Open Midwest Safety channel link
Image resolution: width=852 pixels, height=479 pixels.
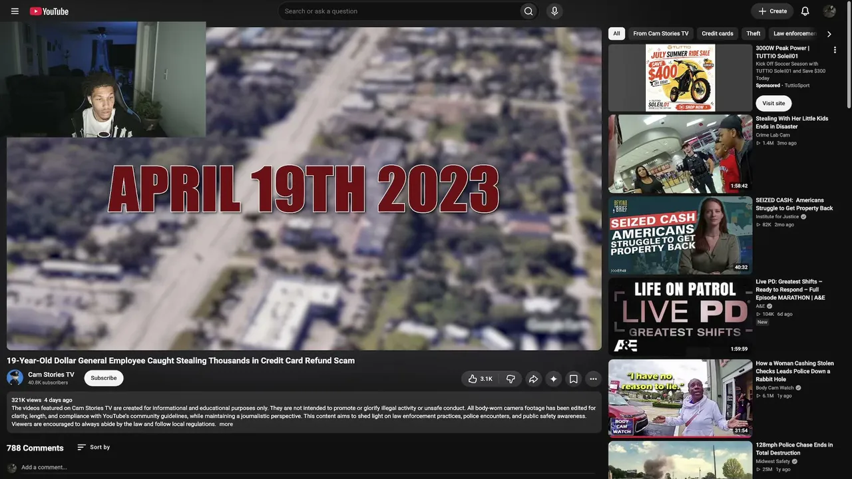click(x=773, y=462)
